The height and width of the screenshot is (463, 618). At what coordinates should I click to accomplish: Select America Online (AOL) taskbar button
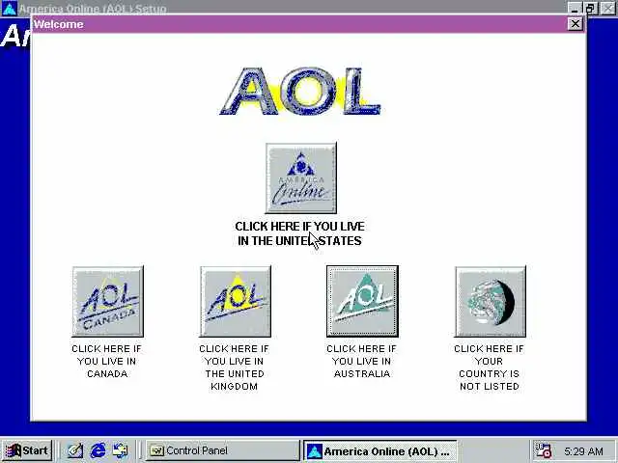379,450
